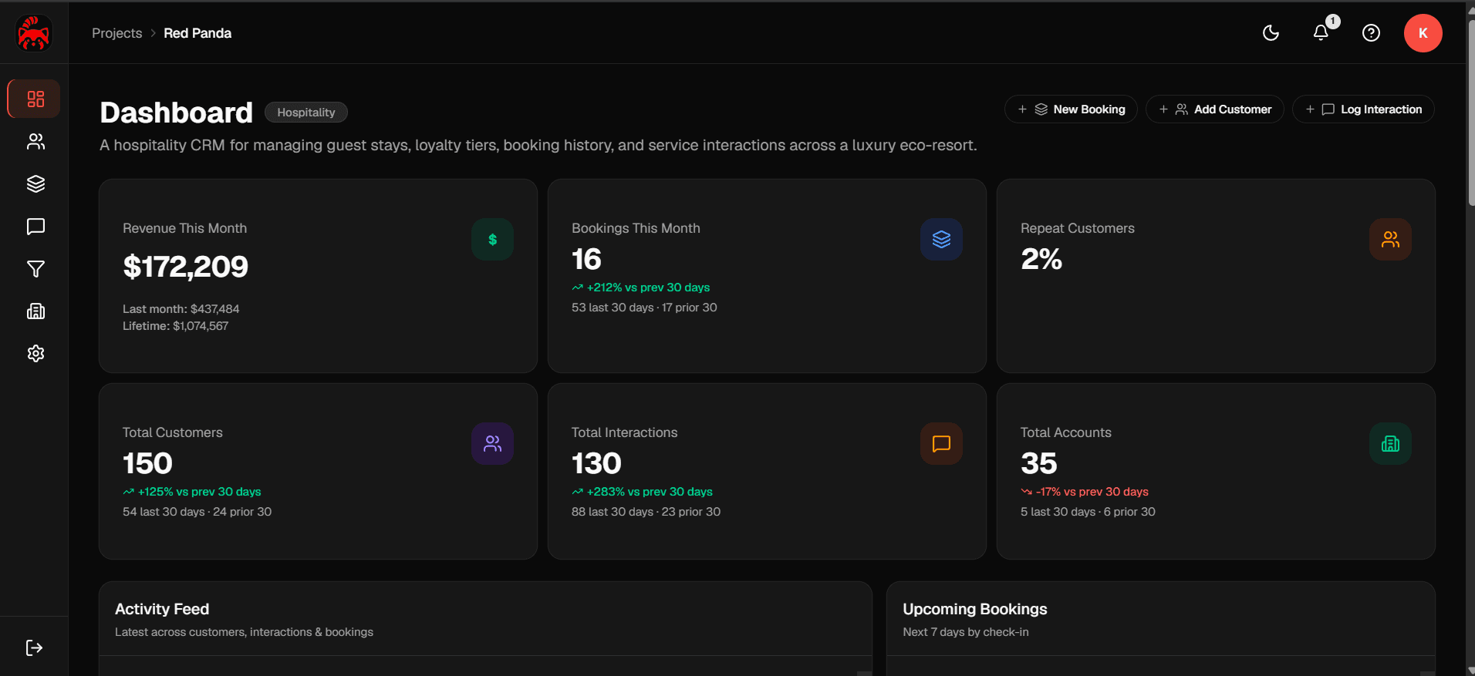Open the Dashboard sidebar icon
1475x676 pixels.
coord(35,99)
